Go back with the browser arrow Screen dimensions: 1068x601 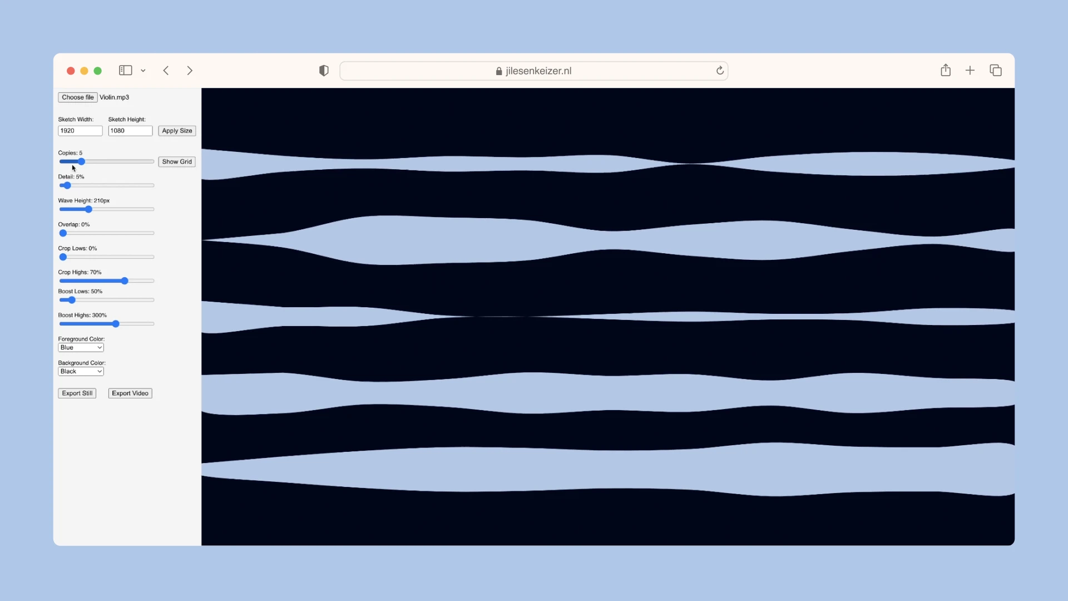(x=166, y=70)
